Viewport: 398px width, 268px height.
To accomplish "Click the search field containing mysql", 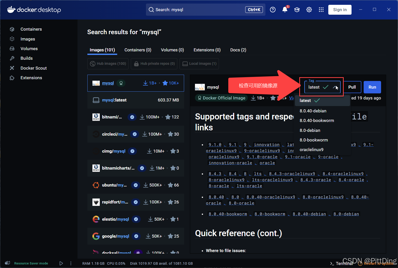I will 206,10.
